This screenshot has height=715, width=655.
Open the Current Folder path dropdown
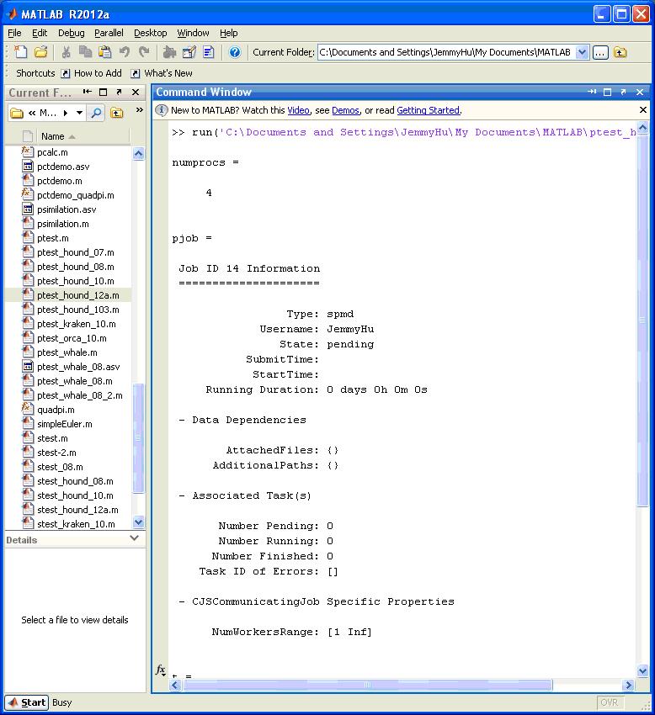tap(582, 52)
